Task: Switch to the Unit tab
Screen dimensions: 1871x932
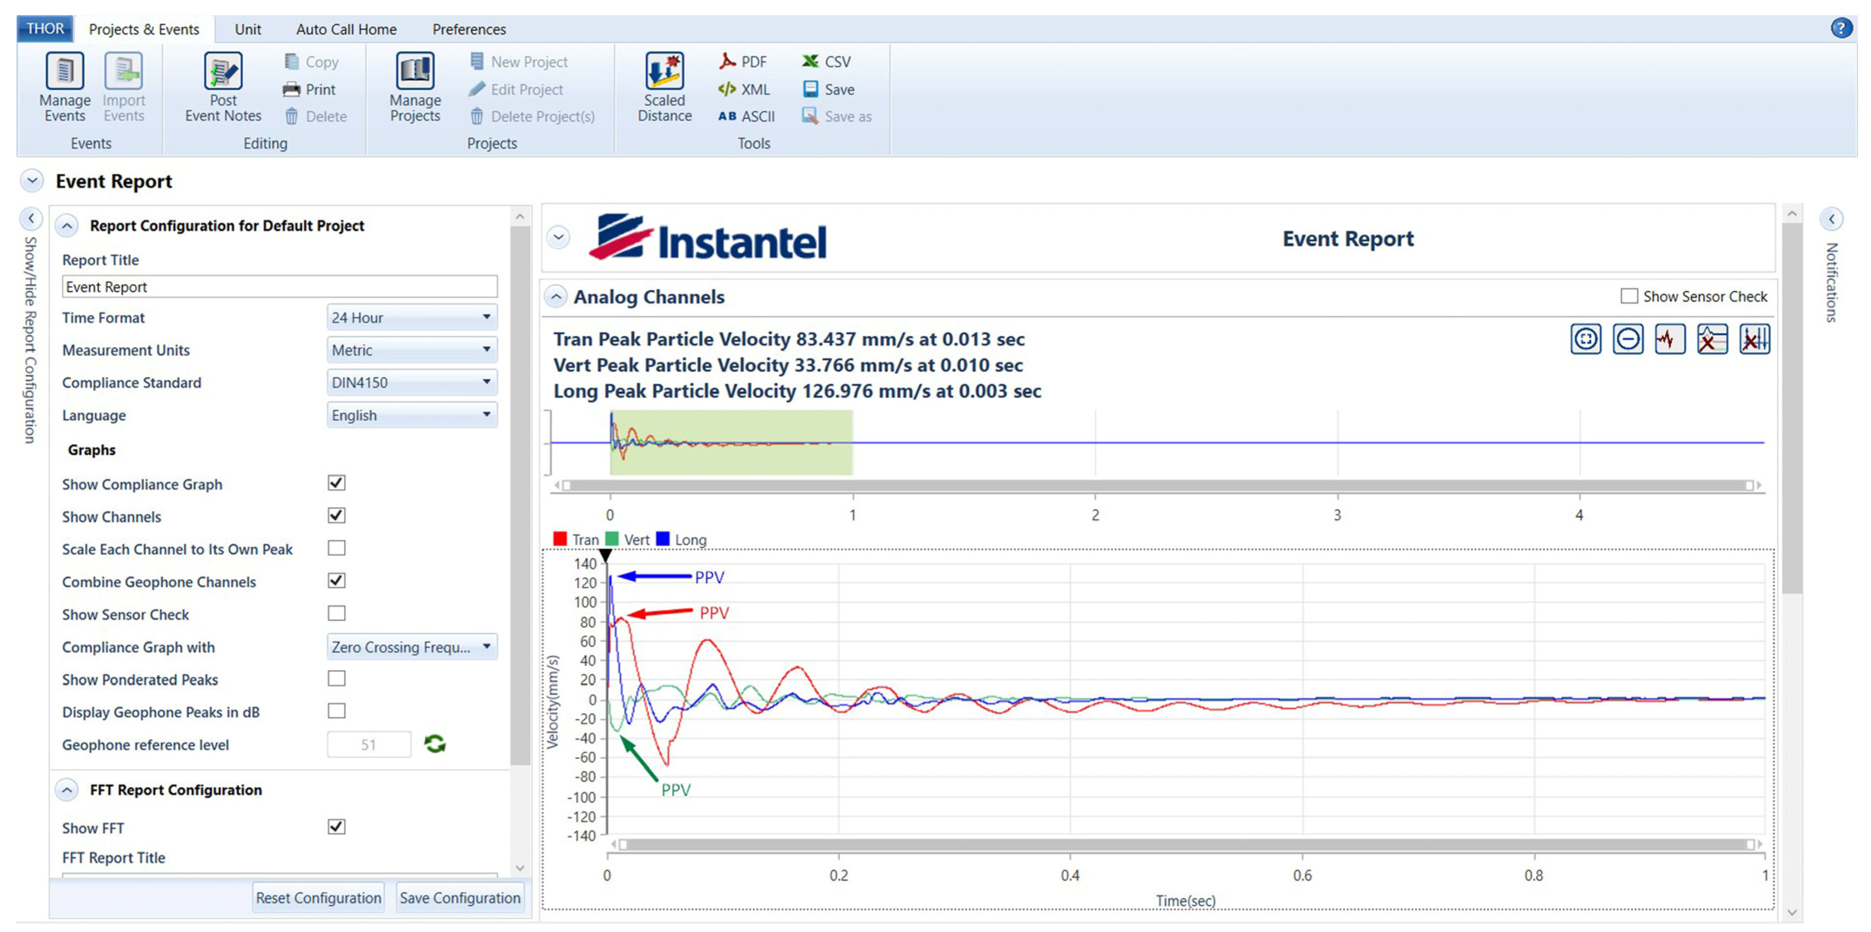Action: point(247,29)
